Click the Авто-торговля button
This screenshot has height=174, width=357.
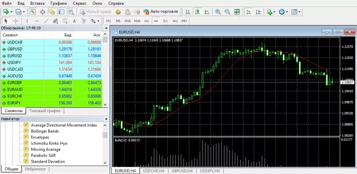(161, 12)
